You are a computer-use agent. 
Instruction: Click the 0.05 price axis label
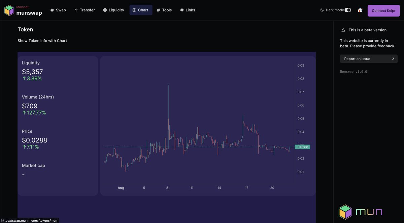pos(301,119)
